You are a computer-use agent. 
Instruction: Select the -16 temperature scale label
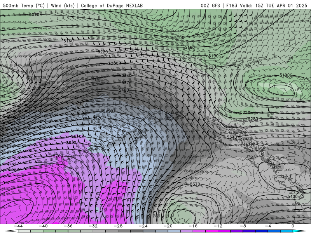click(x=193, y=226)
